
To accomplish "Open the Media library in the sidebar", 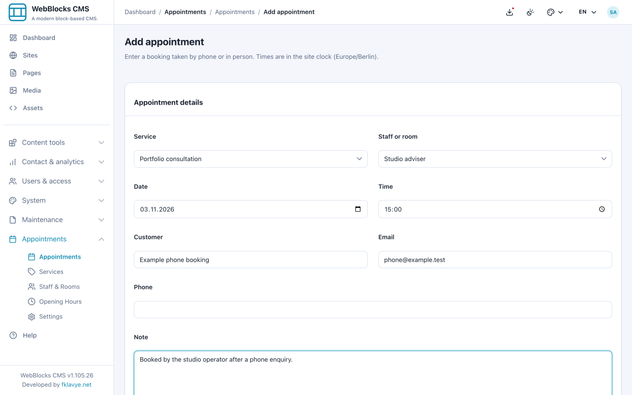I will pyautogui.click(x=57, y=90).
